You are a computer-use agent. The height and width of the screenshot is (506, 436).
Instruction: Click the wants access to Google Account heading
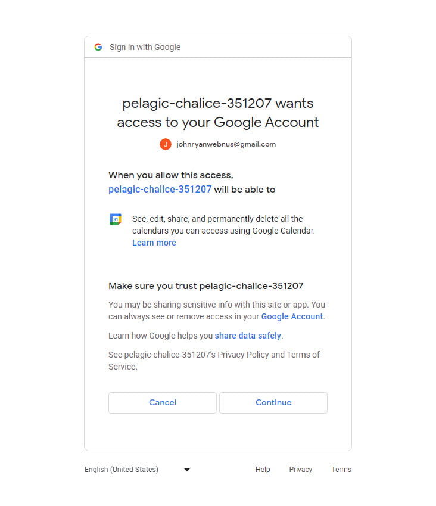(x=218, y=113)
